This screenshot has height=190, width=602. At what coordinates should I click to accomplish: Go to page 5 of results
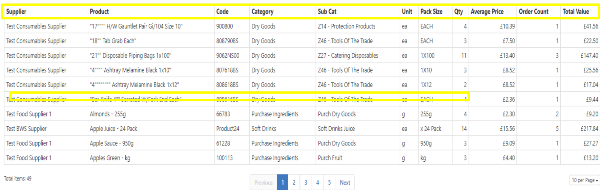pyautogui.click(x=329, y=182)
